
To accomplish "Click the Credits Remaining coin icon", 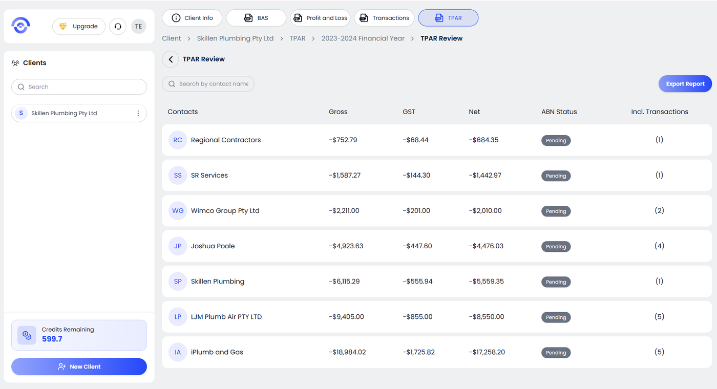I will coord(27,335).
